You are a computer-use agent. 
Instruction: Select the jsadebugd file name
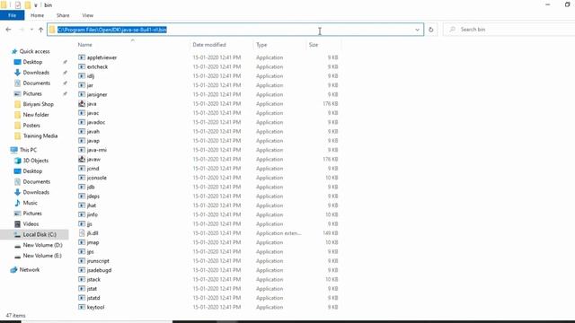pyautogui.click(x=99, y=270)
